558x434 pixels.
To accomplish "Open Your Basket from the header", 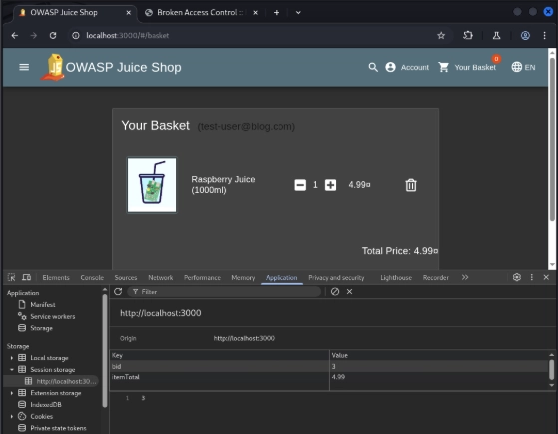I will tap(467, 67).
